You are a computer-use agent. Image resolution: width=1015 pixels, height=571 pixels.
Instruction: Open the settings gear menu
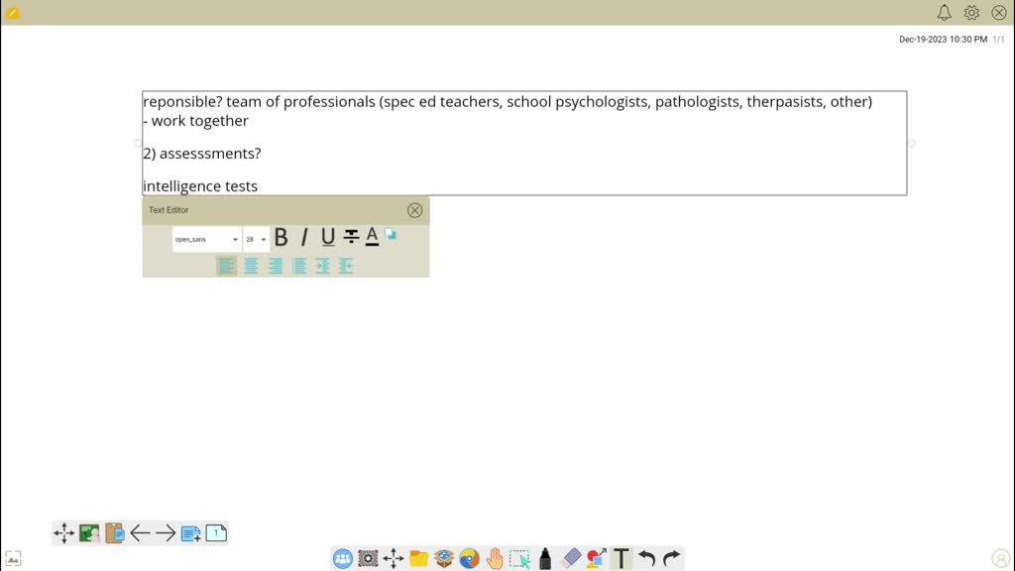tap(971, 13)
